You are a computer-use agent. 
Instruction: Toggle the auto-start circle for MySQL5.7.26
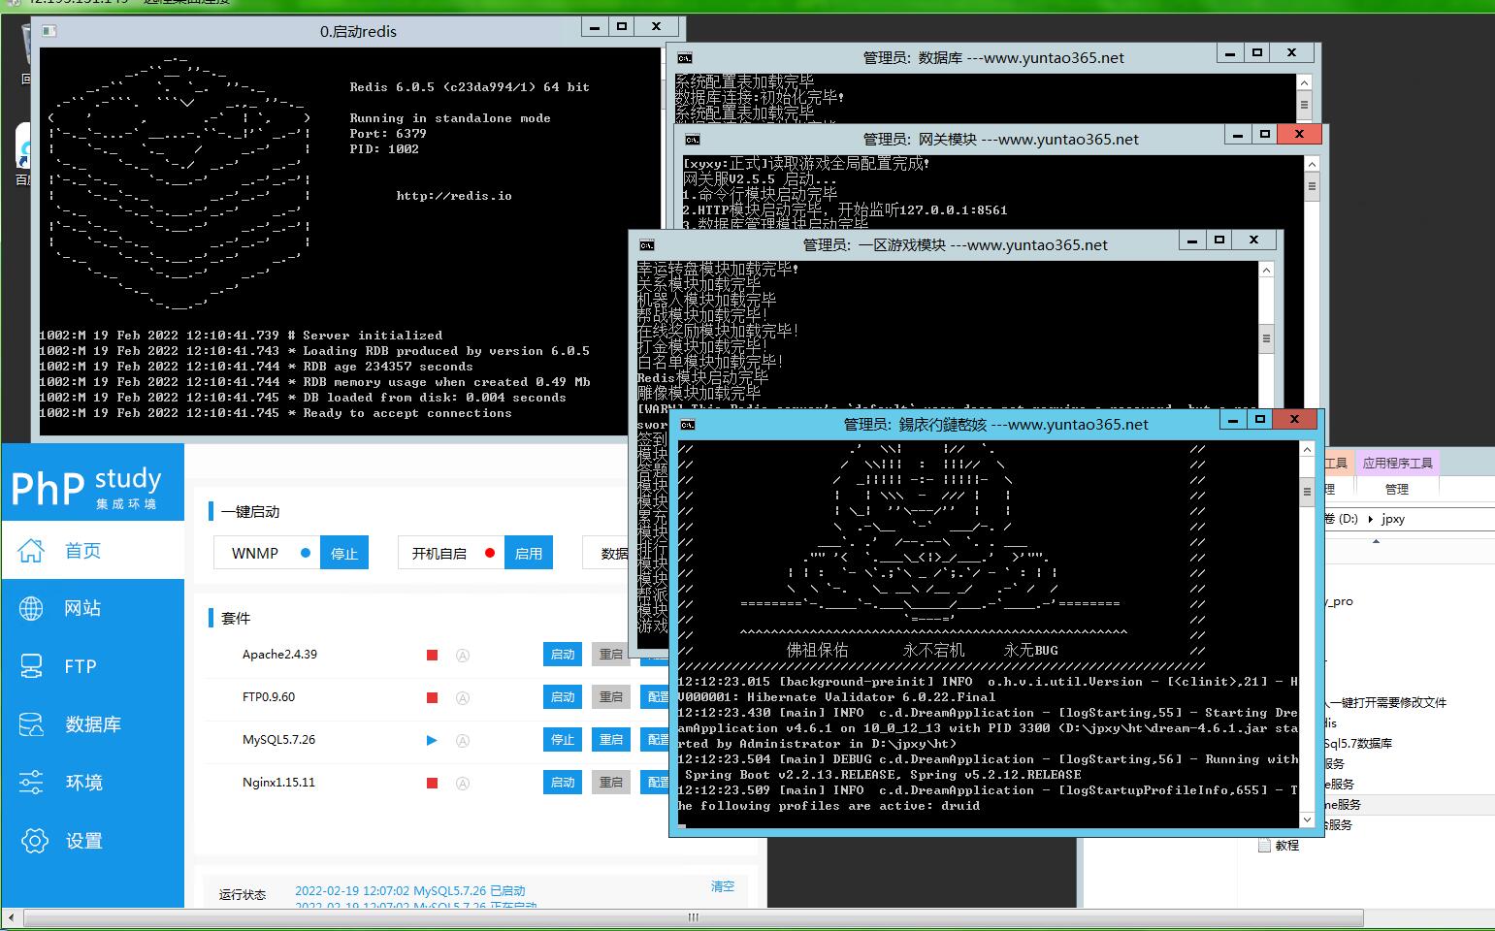tap(463, 740)
